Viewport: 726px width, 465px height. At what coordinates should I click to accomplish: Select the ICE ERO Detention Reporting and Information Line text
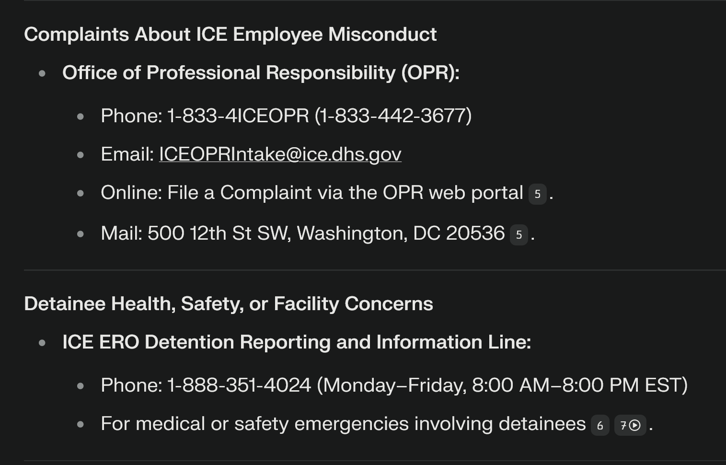pos(297,342)
